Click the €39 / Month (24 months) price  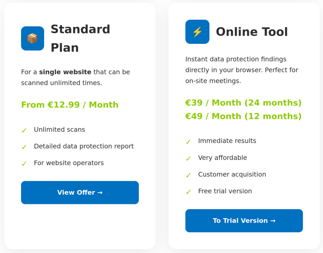(243, 103)
